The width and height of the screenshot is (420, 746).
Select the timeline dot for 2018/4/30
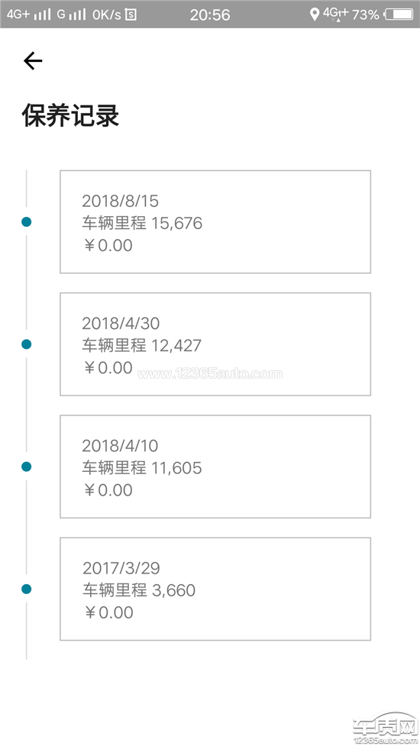27,344
